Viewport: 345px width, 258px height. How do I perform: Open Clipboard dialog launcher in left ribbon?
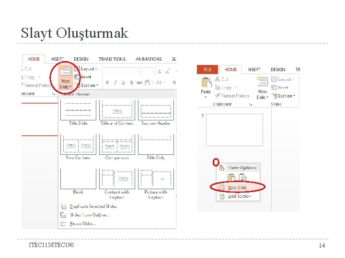click(x=54, y=94)
